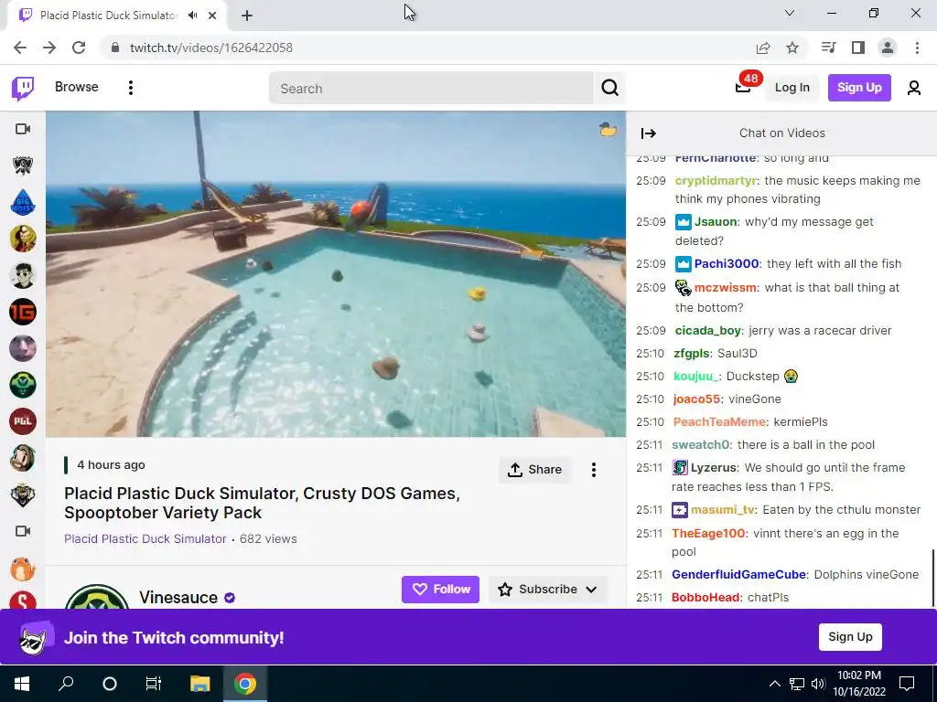Click the lower camera icon in sidebar

(23, 531)
